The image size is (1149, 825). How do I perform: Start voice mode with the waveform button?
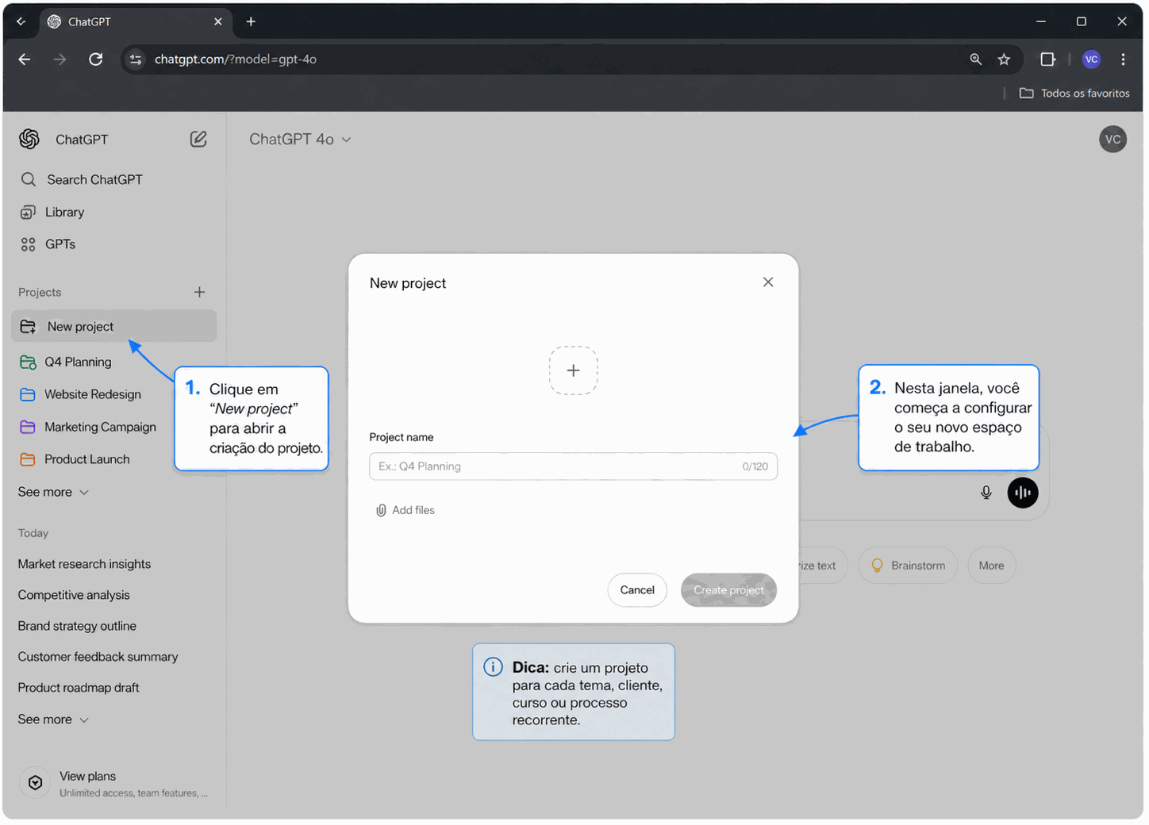(x=1022, y=493)
